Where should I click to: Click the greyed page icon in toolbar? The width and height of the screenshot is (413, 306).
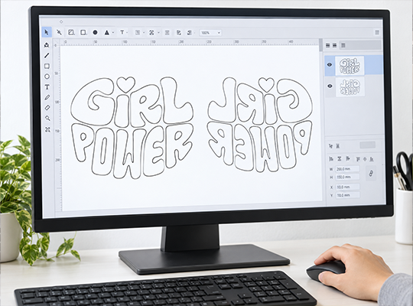[x=138, y=32]
